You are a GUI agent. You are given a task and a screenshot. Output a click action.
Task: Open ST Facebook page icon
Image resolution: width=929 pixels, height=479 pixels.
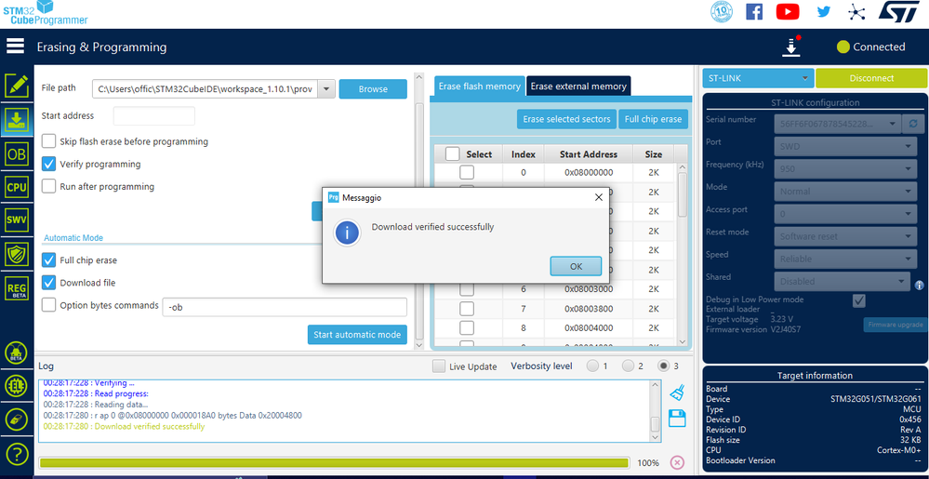[753, 11]
